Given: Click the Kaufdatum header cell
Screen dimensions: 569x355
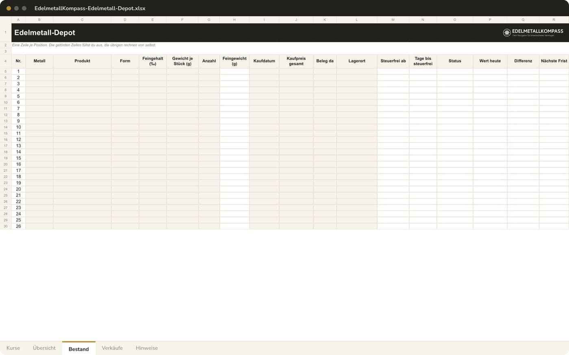Looking at the screenshot, I should tap(264, 61).
